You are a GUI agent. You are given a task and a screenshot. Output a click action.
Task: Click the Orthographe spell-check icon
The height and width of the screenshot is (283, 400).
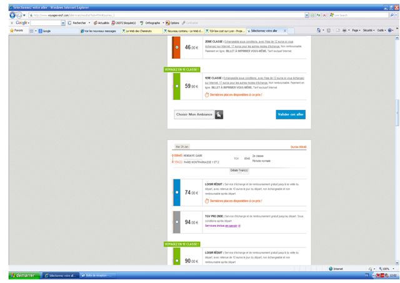pyautogui.click(x=144, y=22)
